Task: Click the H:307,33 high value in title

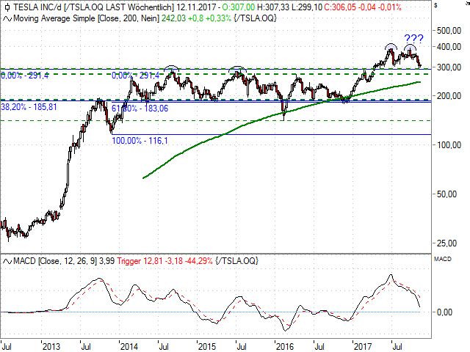Action: pyautogui.click(x=273, y=7)
